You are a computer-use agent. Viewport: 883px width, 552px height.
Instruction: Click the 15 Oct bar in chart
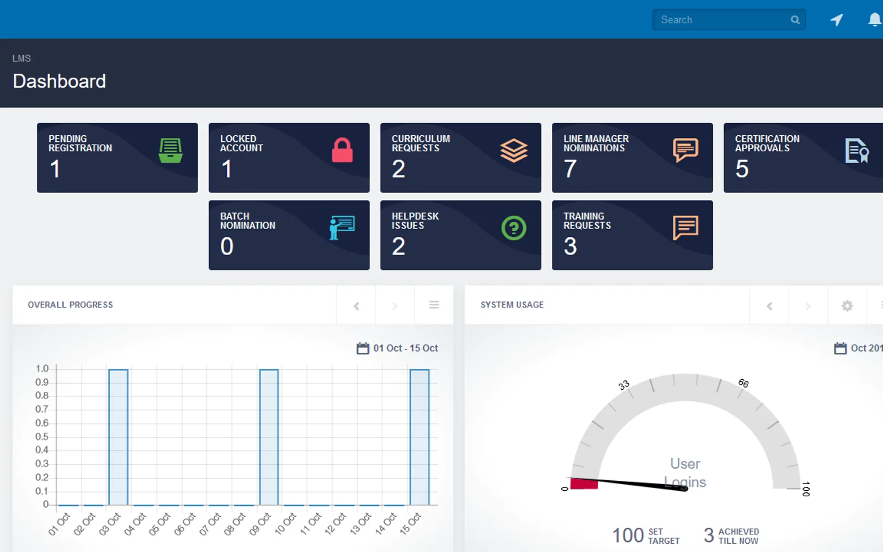tap(419, 437)
